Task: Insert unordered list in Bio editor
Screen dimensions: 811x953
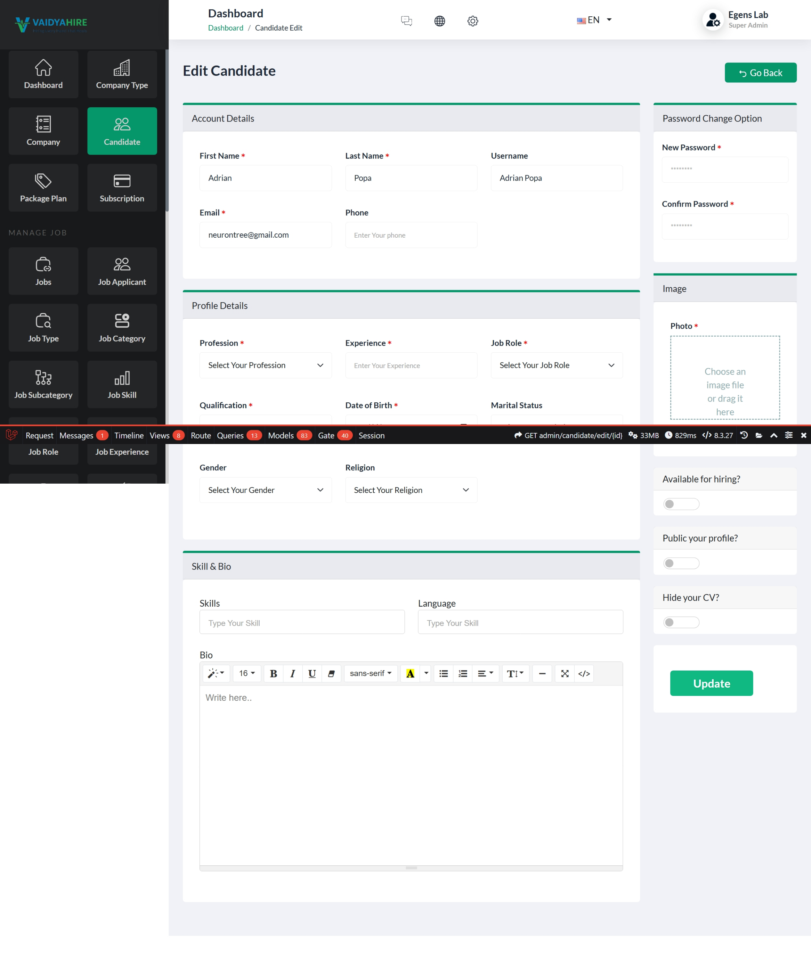Action: coord(443,673)
